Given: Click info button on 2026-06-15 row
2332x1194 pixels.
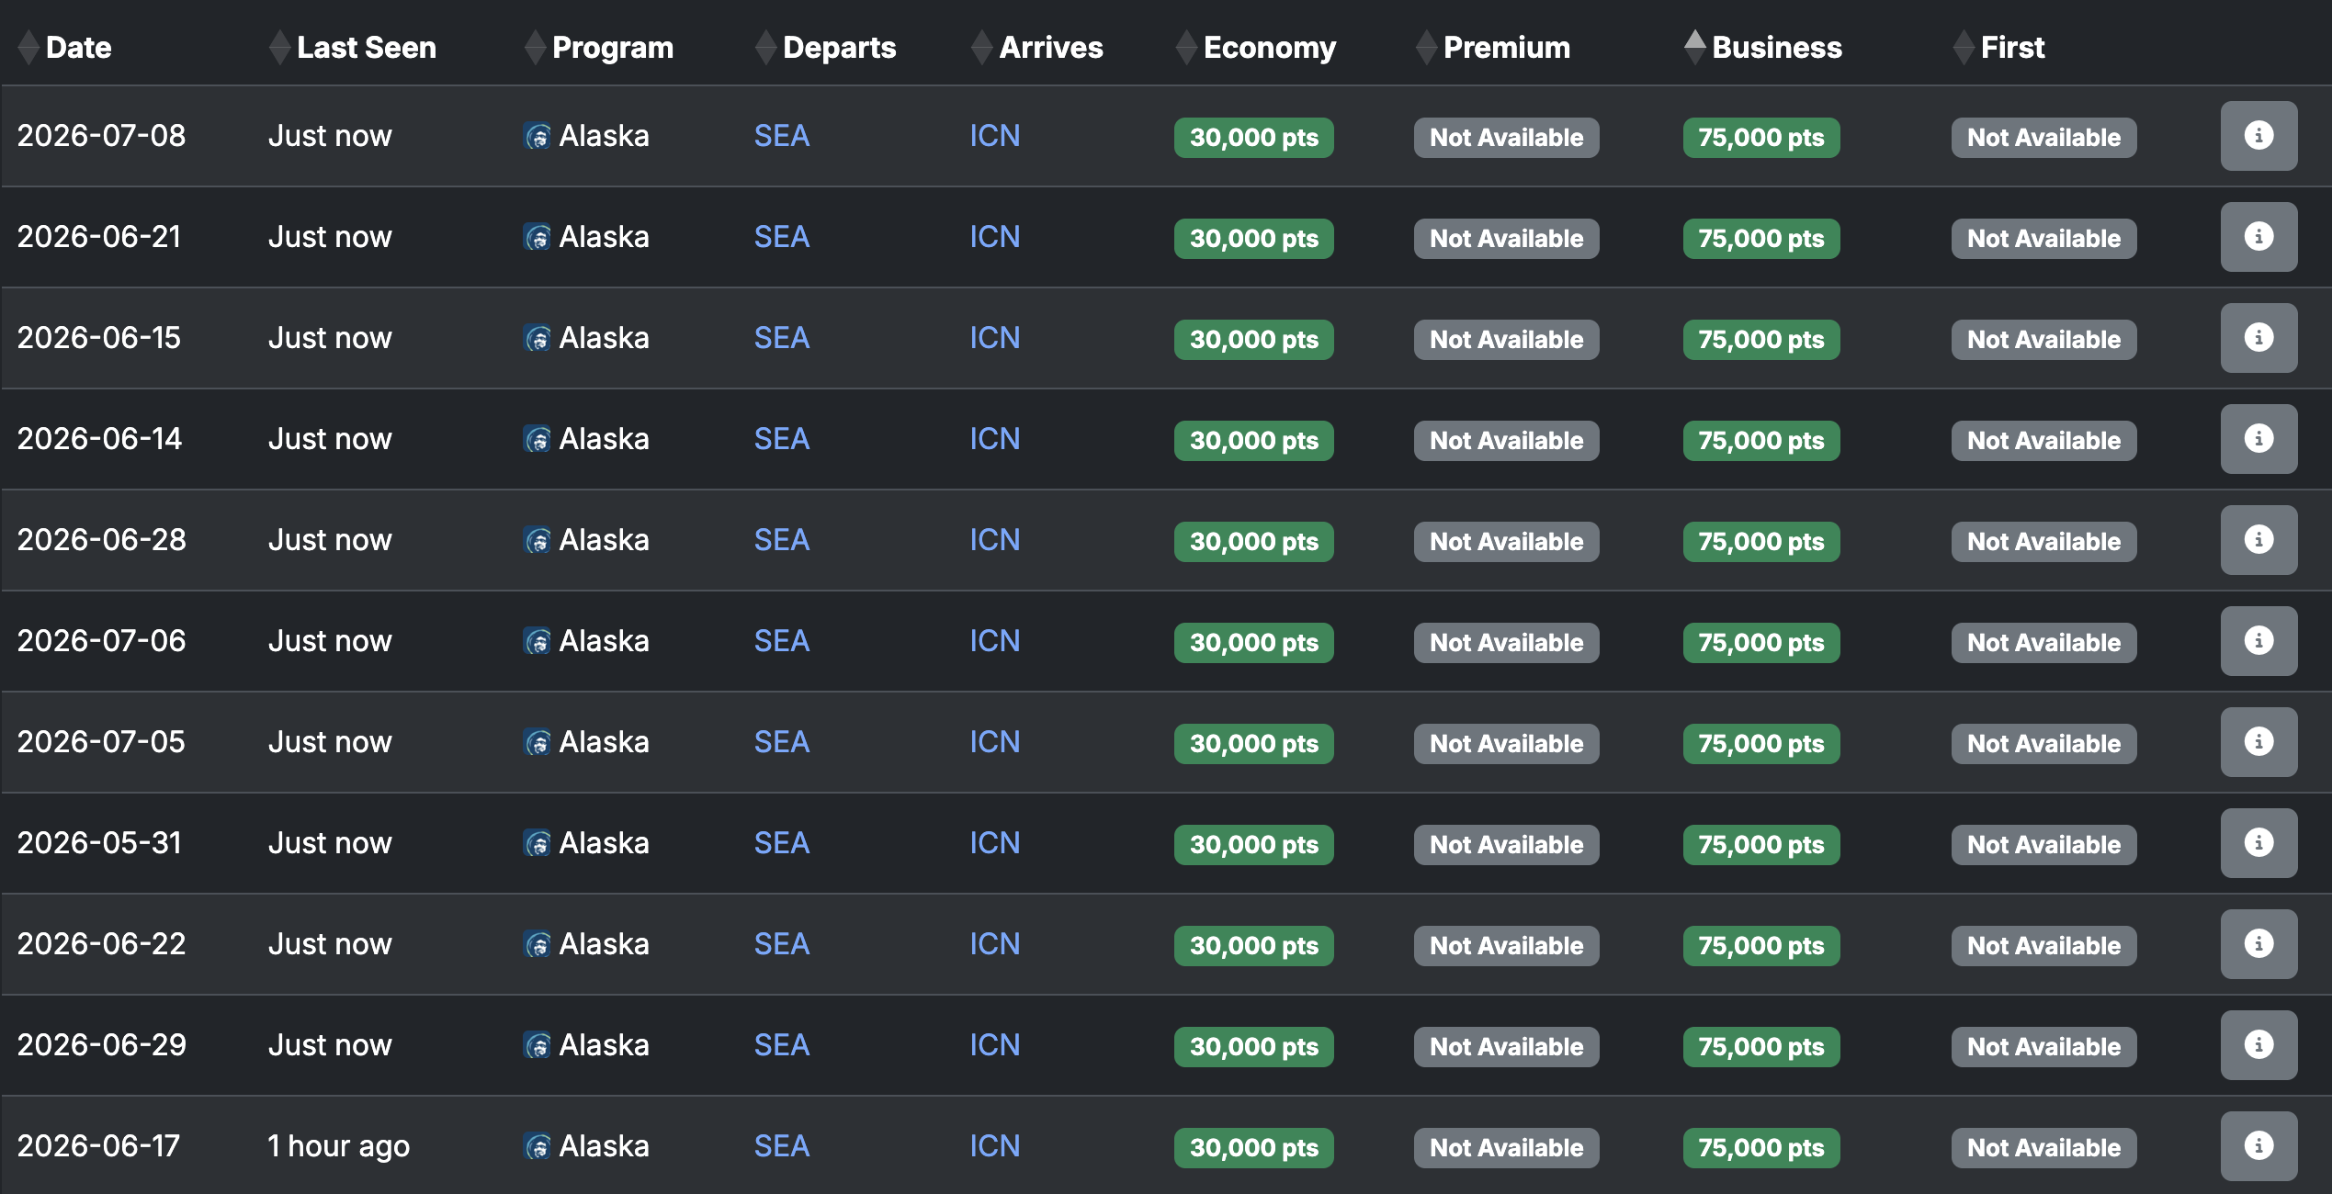Looking at the screenshot, I should coord(2258,338).
